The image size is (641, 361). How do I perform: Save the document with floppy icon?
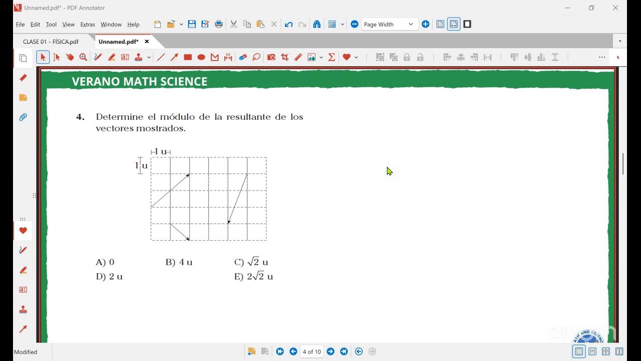pyautogui.click(x=192, y=24)
